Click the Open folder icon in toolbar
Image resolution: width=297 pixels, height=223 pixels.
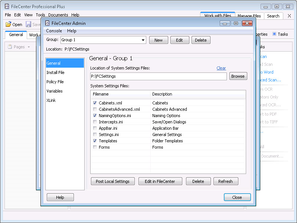tap(8, 25)
